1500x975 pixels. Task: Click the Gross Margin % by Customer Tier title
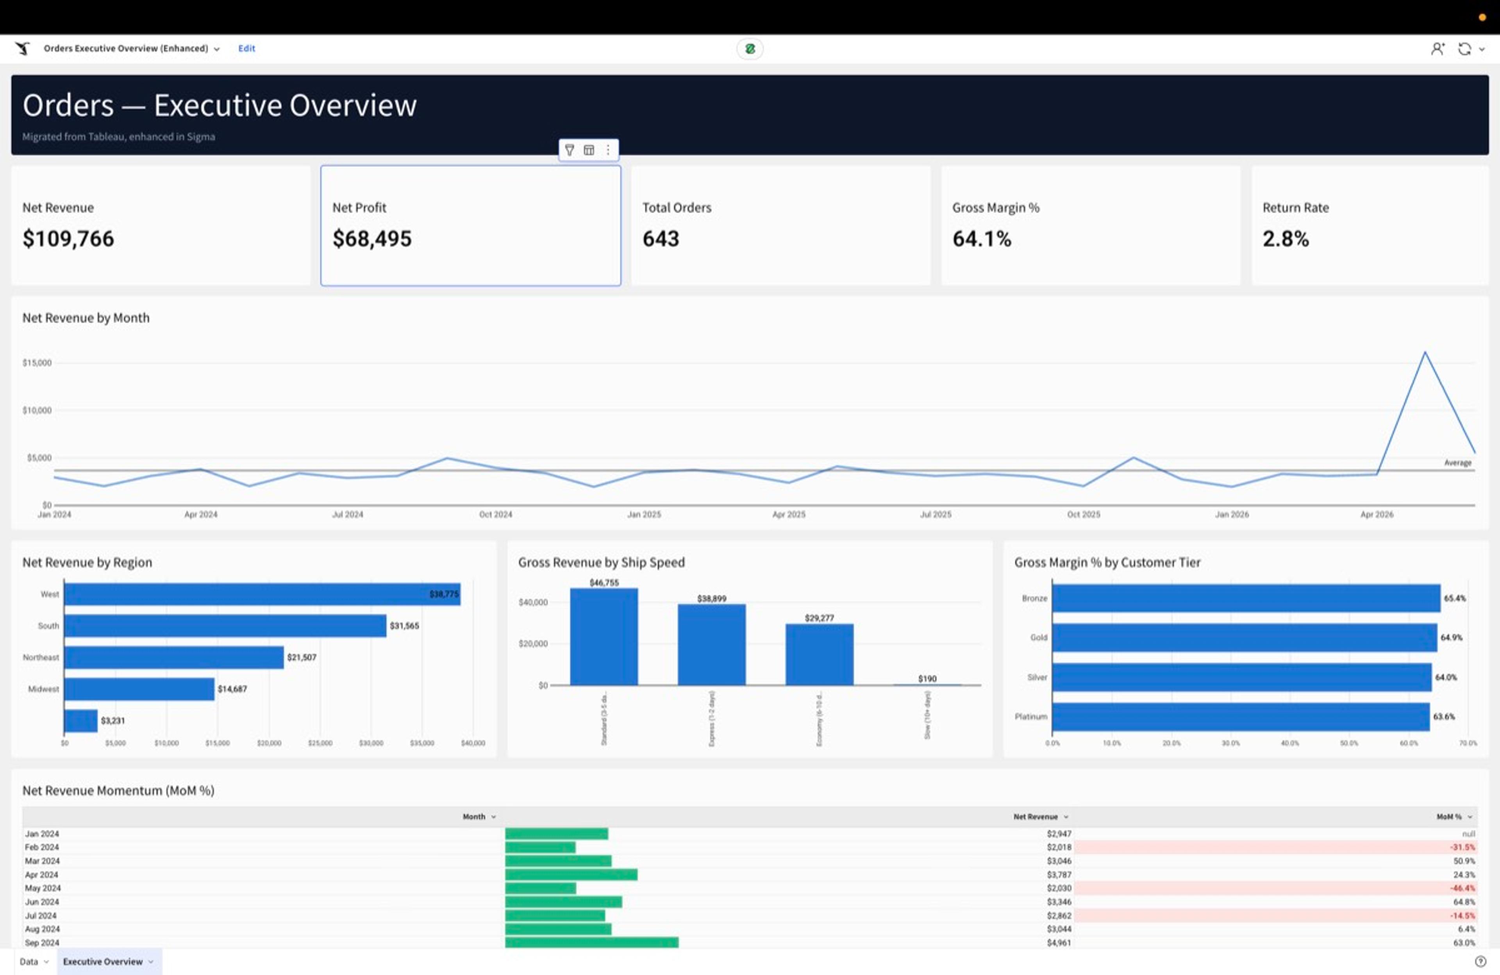[x=1107, y=562]
